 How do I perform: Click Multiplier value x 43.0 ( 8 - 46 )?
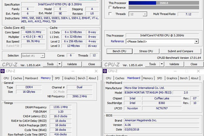33,37
